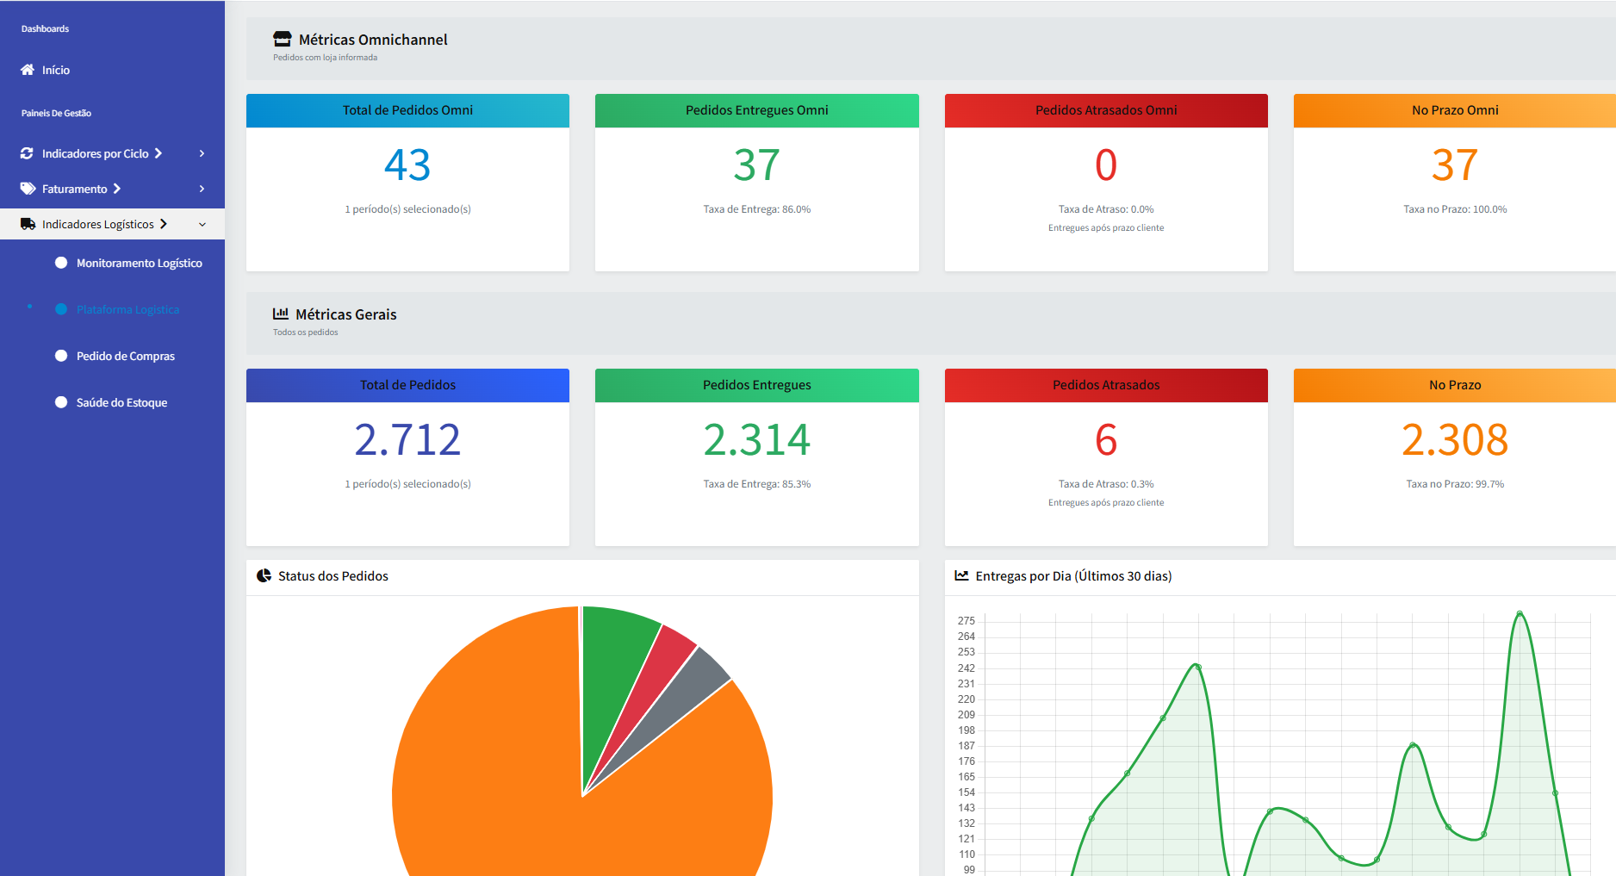Click the Métricas Omnichannel section title
This screenshot has height=876, width=1616.
pyautogui.click(x=373, y=40)
